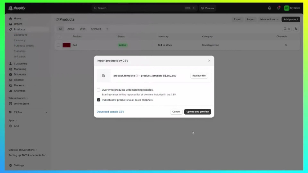The image size is (308, 173).
Task: Expand the Apps section
Action: (13, 120)
